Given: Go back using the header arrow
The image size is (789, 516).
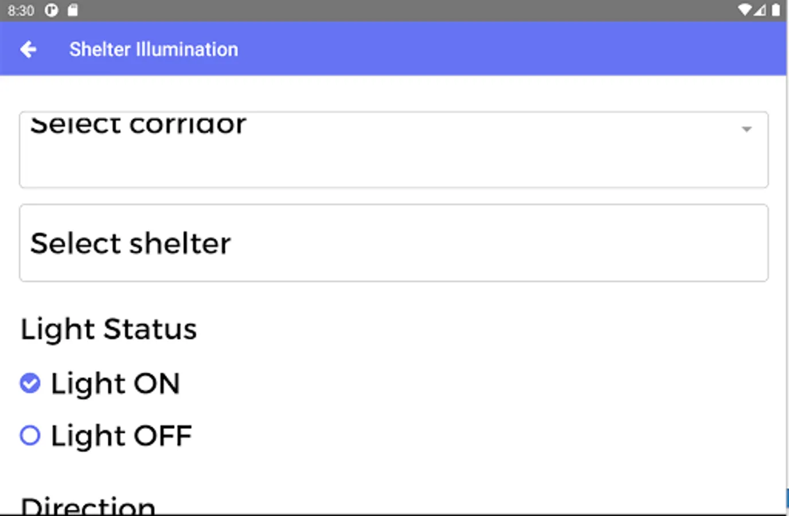Looking at the screenshot, I should 28,50.
